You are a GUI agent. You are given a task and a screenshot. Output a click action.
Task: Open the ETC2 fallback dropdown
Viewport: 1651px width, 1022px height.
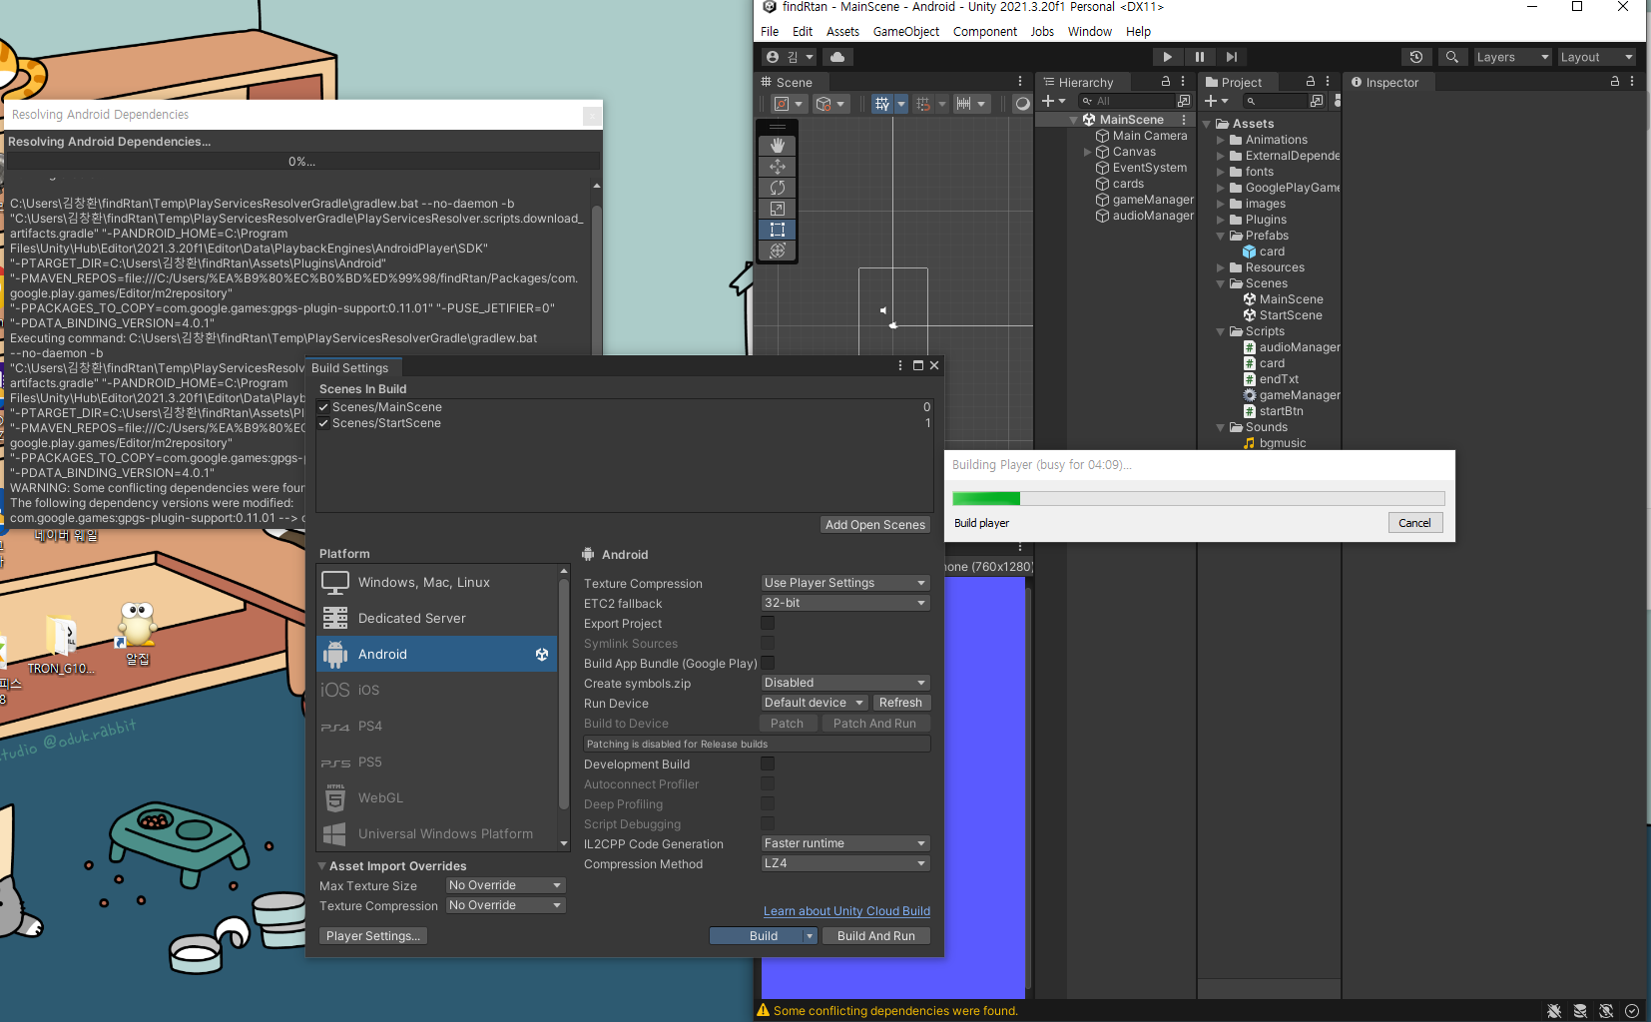pyautogui.click(x=845, y=603)
